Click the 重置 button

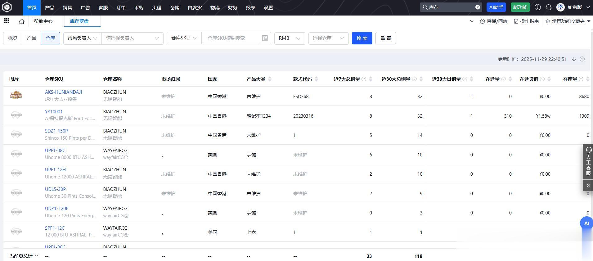pos(386,38)
